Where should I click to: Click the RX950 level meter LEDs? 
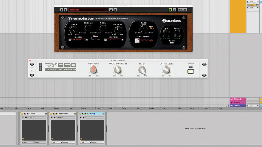[x=41, y=67]
